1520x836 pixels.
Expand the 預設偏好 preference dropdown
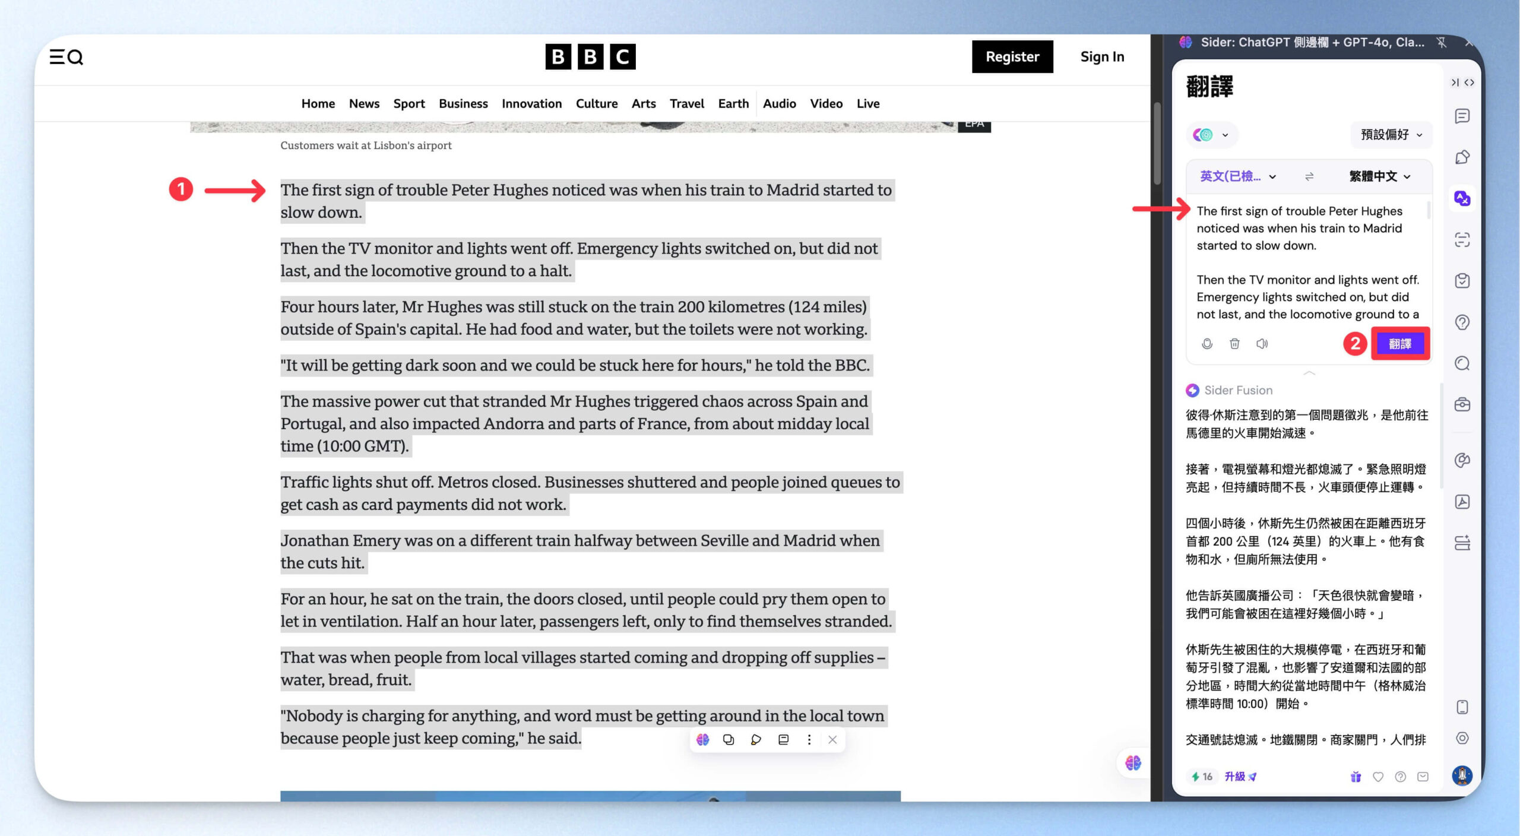[x=1391, y=135]
